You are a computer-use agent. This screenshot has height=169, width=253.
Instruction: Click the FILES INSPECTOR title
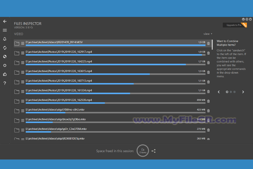pos(28,24)
